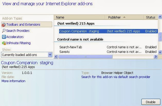
Task: Click the horizontal scrollbar right arrow
Action: pos(156,57)
